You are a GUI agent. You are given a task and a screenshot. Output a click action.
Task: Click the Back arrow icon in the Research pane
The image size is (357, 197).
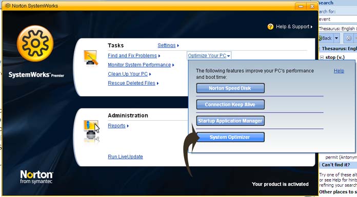pyautogui.click(x=320, y=38)
